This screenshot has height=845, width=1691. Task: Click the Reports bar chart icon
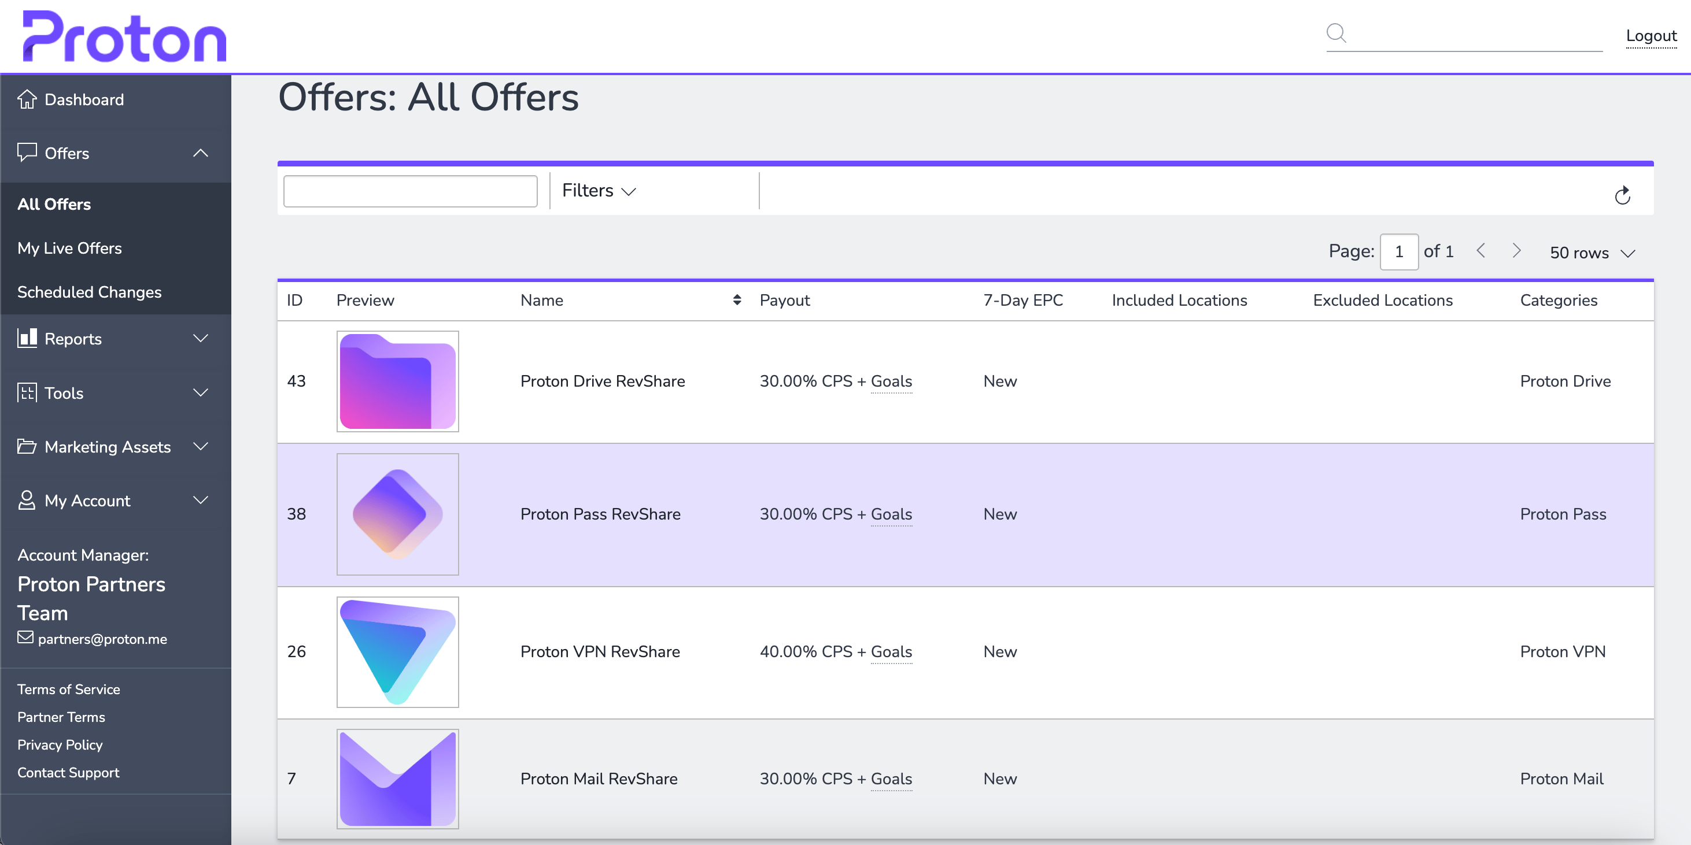click(27, 338)
